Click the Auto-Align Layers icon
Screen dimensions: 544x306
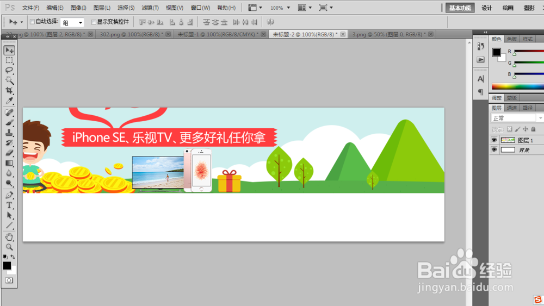pyautogui.click(x=270, y=22)
